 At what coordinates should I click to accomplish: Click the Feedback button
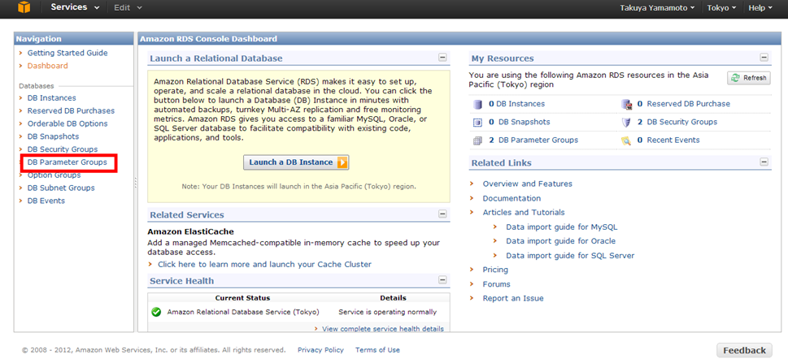pos(744,351)
